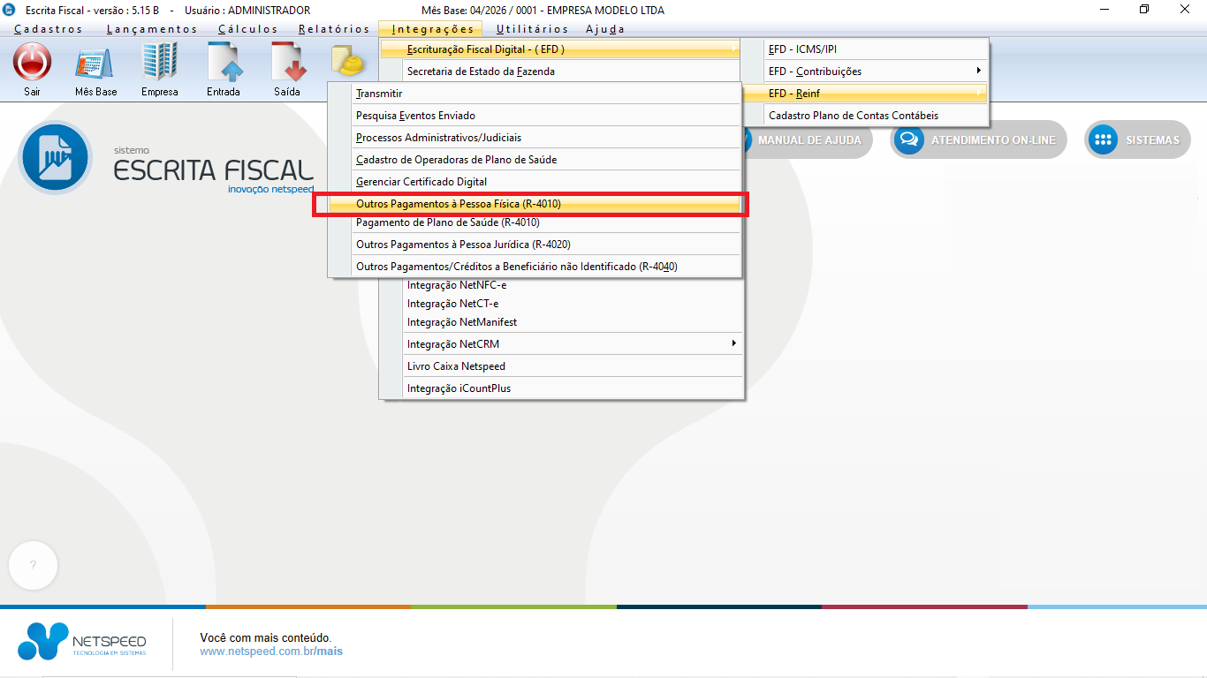Open the www.netspeed.com.br/mais link

[270, 652]
